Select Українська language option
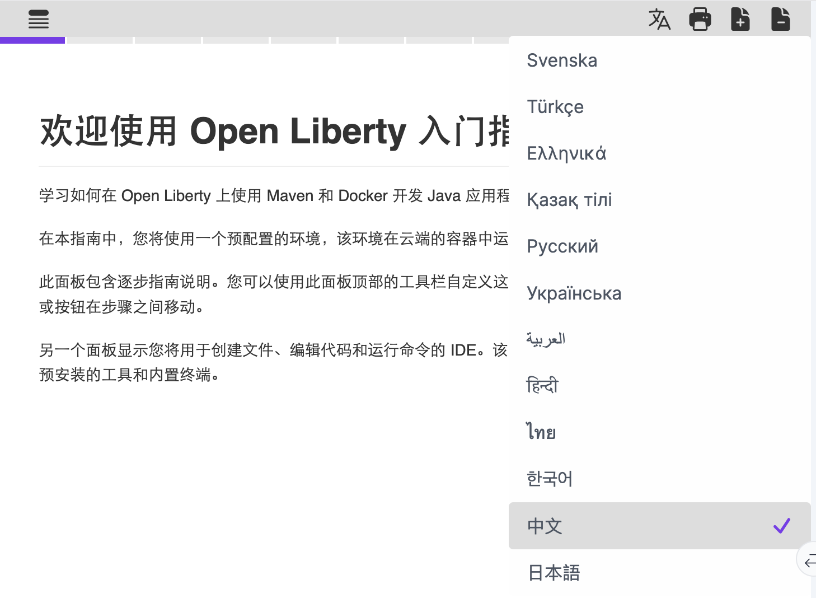Screen dimensions: 816x598 pos(659,293)
